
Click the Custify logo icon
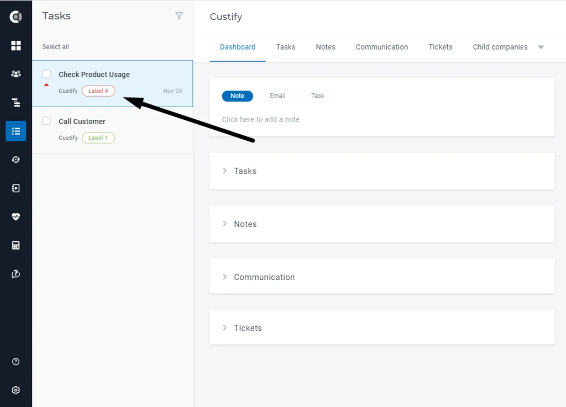[x=16, y=17]
